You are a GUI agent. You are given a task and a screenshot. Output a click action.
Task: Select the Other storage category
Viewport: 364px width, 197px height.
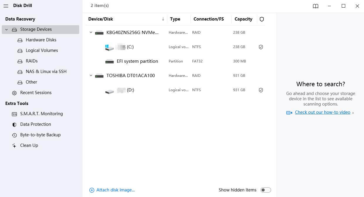click(31, 82)
